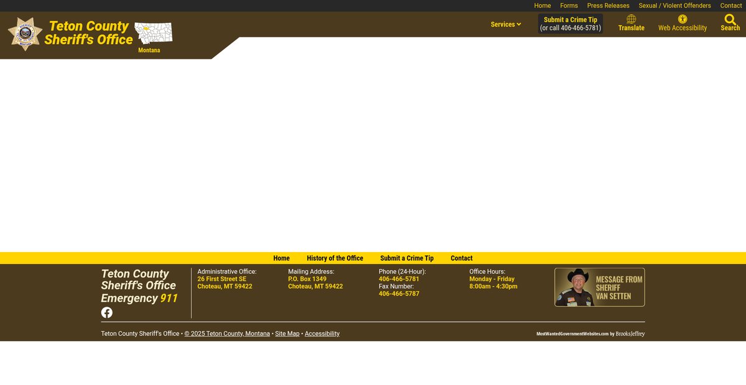Click Monday - Friday office hours text
The height and width of the screenshot is (385, 746).
492,279
